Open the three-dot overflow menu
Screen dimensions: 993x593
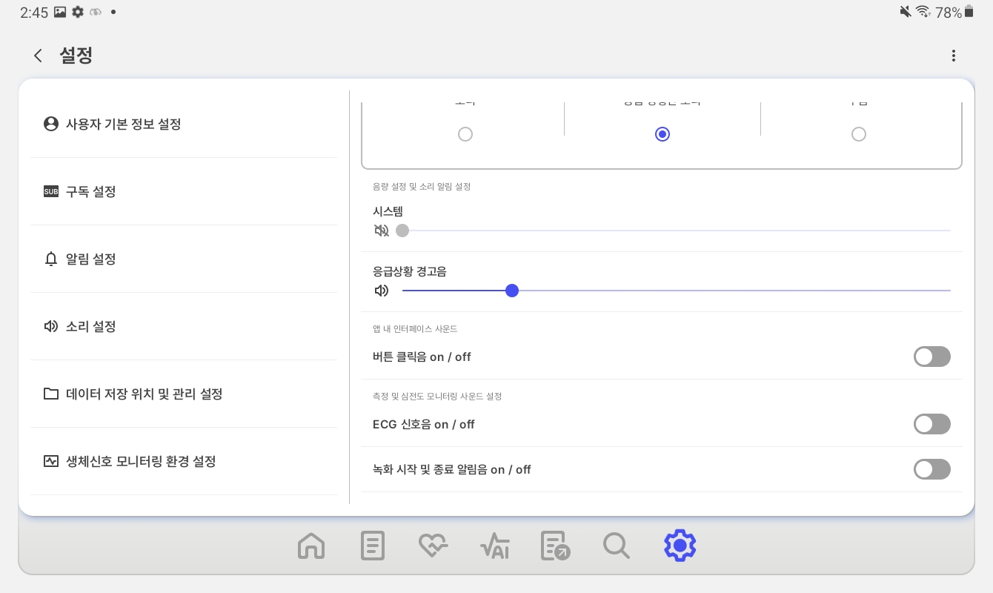954,56
